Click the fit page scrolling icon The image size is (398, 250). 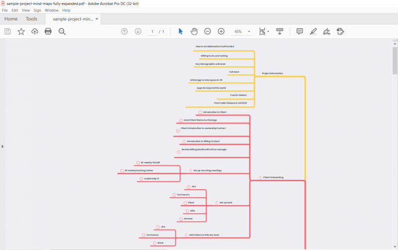(x=262, y=31)
